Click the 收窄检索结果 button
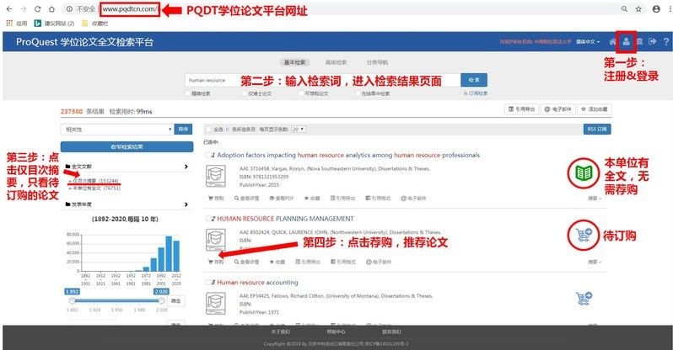673x350 pixels. 127,146
